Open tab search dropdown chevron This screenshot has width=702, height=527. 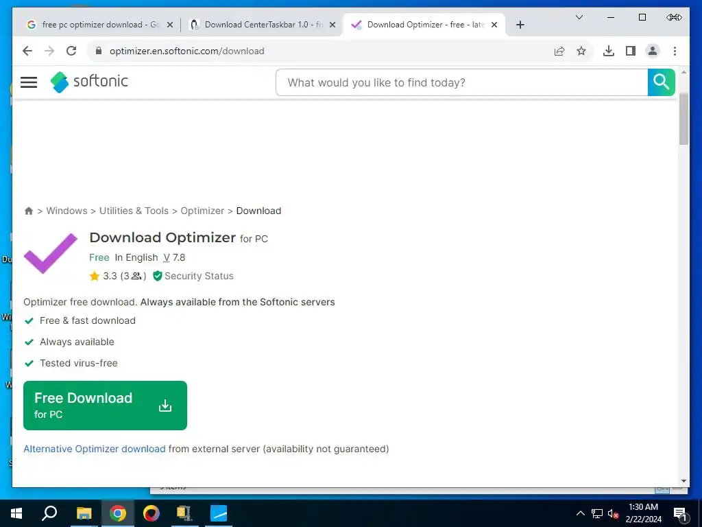[x=579, y=17]
